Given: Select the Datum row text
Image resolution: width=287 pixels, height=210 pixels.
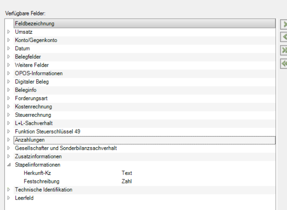Looking at the screenshot, I should pyautogui.click(x=22, y=48).
